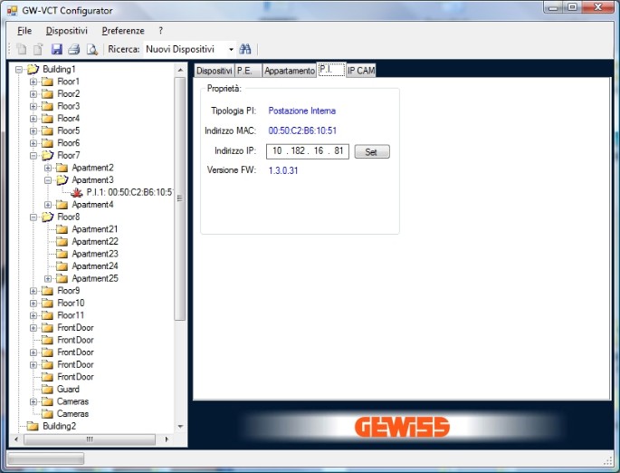
Task: Click the GW-VCT Configurator title bar icon
Action: 13,10
